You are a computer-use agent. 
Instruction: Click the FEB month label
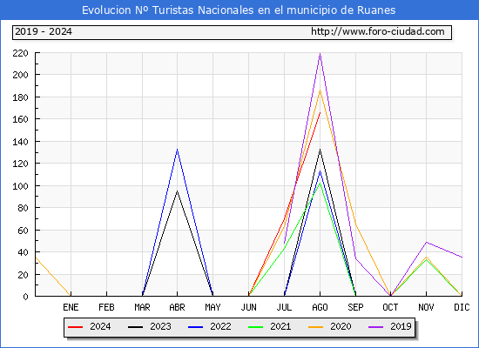106,307
